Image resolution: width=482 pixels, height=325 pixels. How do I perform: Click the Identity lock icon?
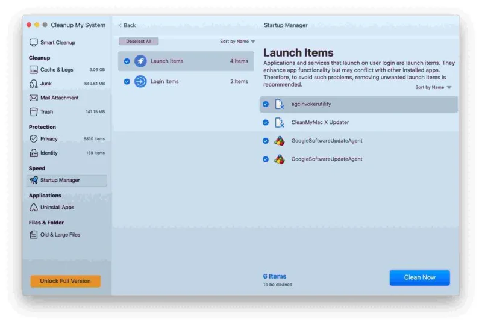(x=34, y=153)
